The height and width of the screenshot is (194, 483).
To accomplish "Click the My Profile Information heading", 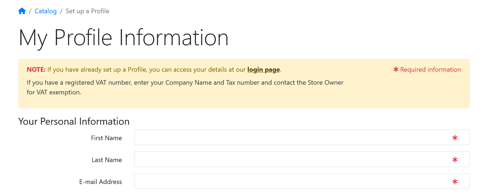I will 124,38.
